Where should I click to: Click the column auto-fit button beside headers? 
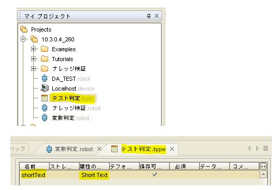pyautogui.click(x=263, y=166)
